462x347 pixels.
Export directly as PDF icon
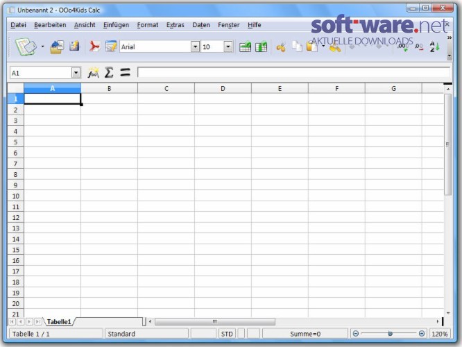point(94,46)
